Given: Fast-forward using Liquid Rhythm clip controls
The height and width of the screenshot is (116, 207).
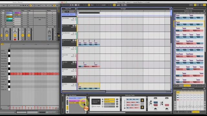Looking at the screenshot, I should click(x=79, y=5).
